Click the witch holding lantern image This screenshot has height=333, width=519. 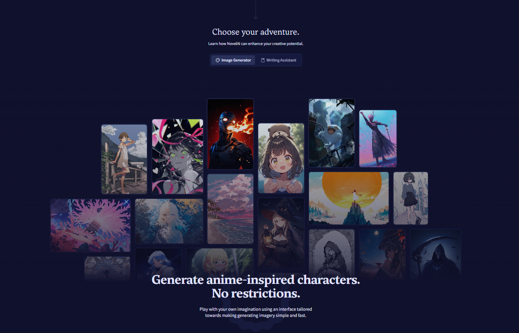coord(281,233)
